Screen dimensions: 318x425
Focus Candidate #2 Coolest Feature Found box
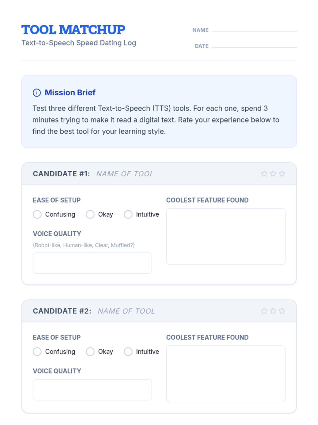coord(226,374)
